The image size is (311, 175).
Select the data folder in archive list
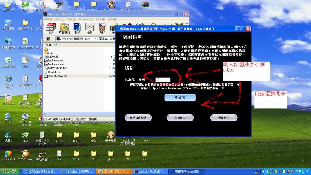[50, 53]
